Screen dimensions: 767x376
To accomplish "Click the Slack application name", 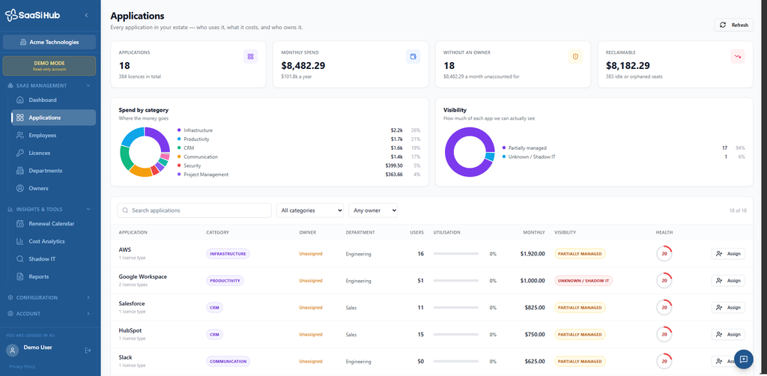I will coord(125,357).
